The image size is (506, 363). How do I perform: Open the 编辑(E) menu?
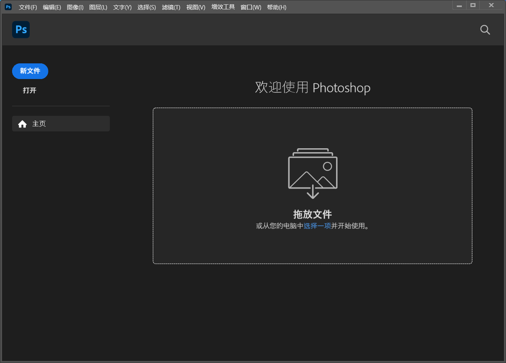coord(52,7)
